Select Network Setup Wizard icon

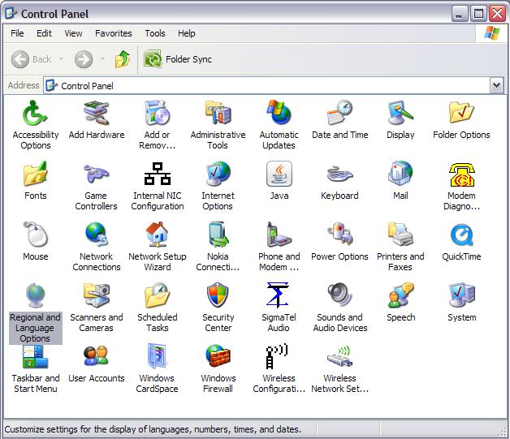(x=157, y=235)
